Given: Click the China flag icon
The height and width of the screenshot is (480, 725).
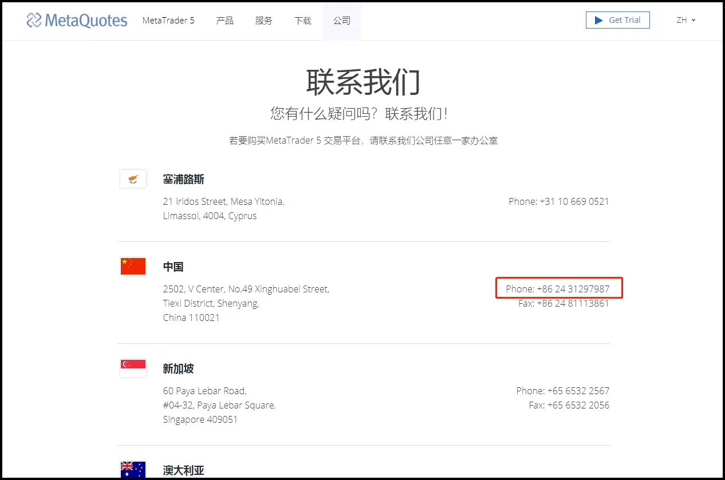Looking at the screenshot, I should coord(133,266).
